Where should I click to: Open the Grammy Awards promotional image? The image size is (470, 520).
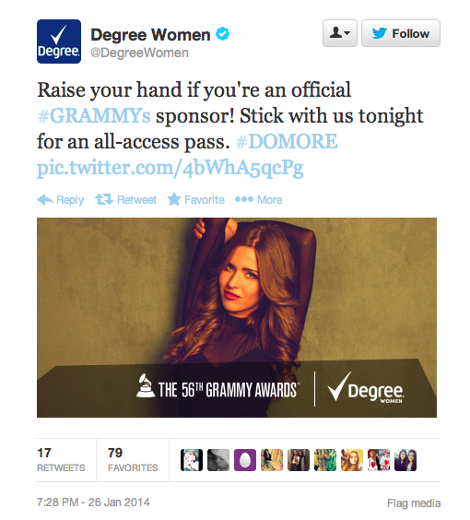[x=237, y=317]
